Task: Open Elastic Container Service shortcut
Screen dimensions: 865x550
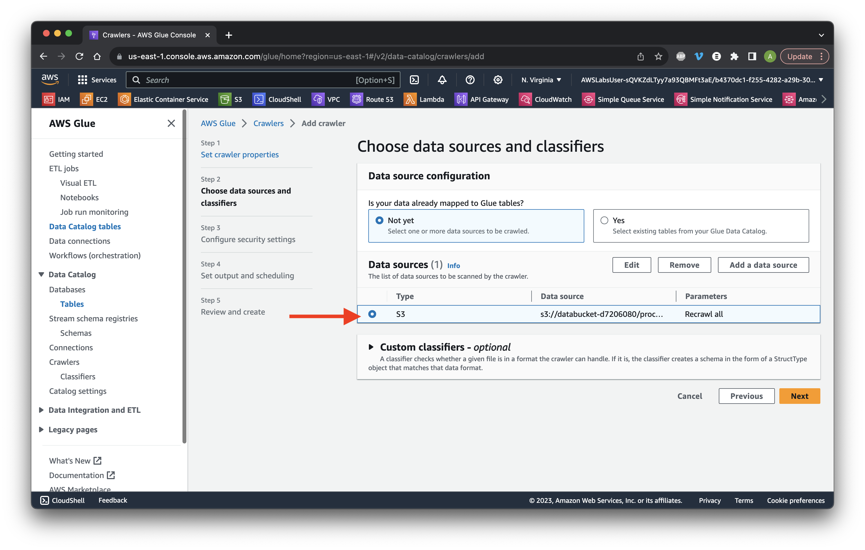Action: 164,100
